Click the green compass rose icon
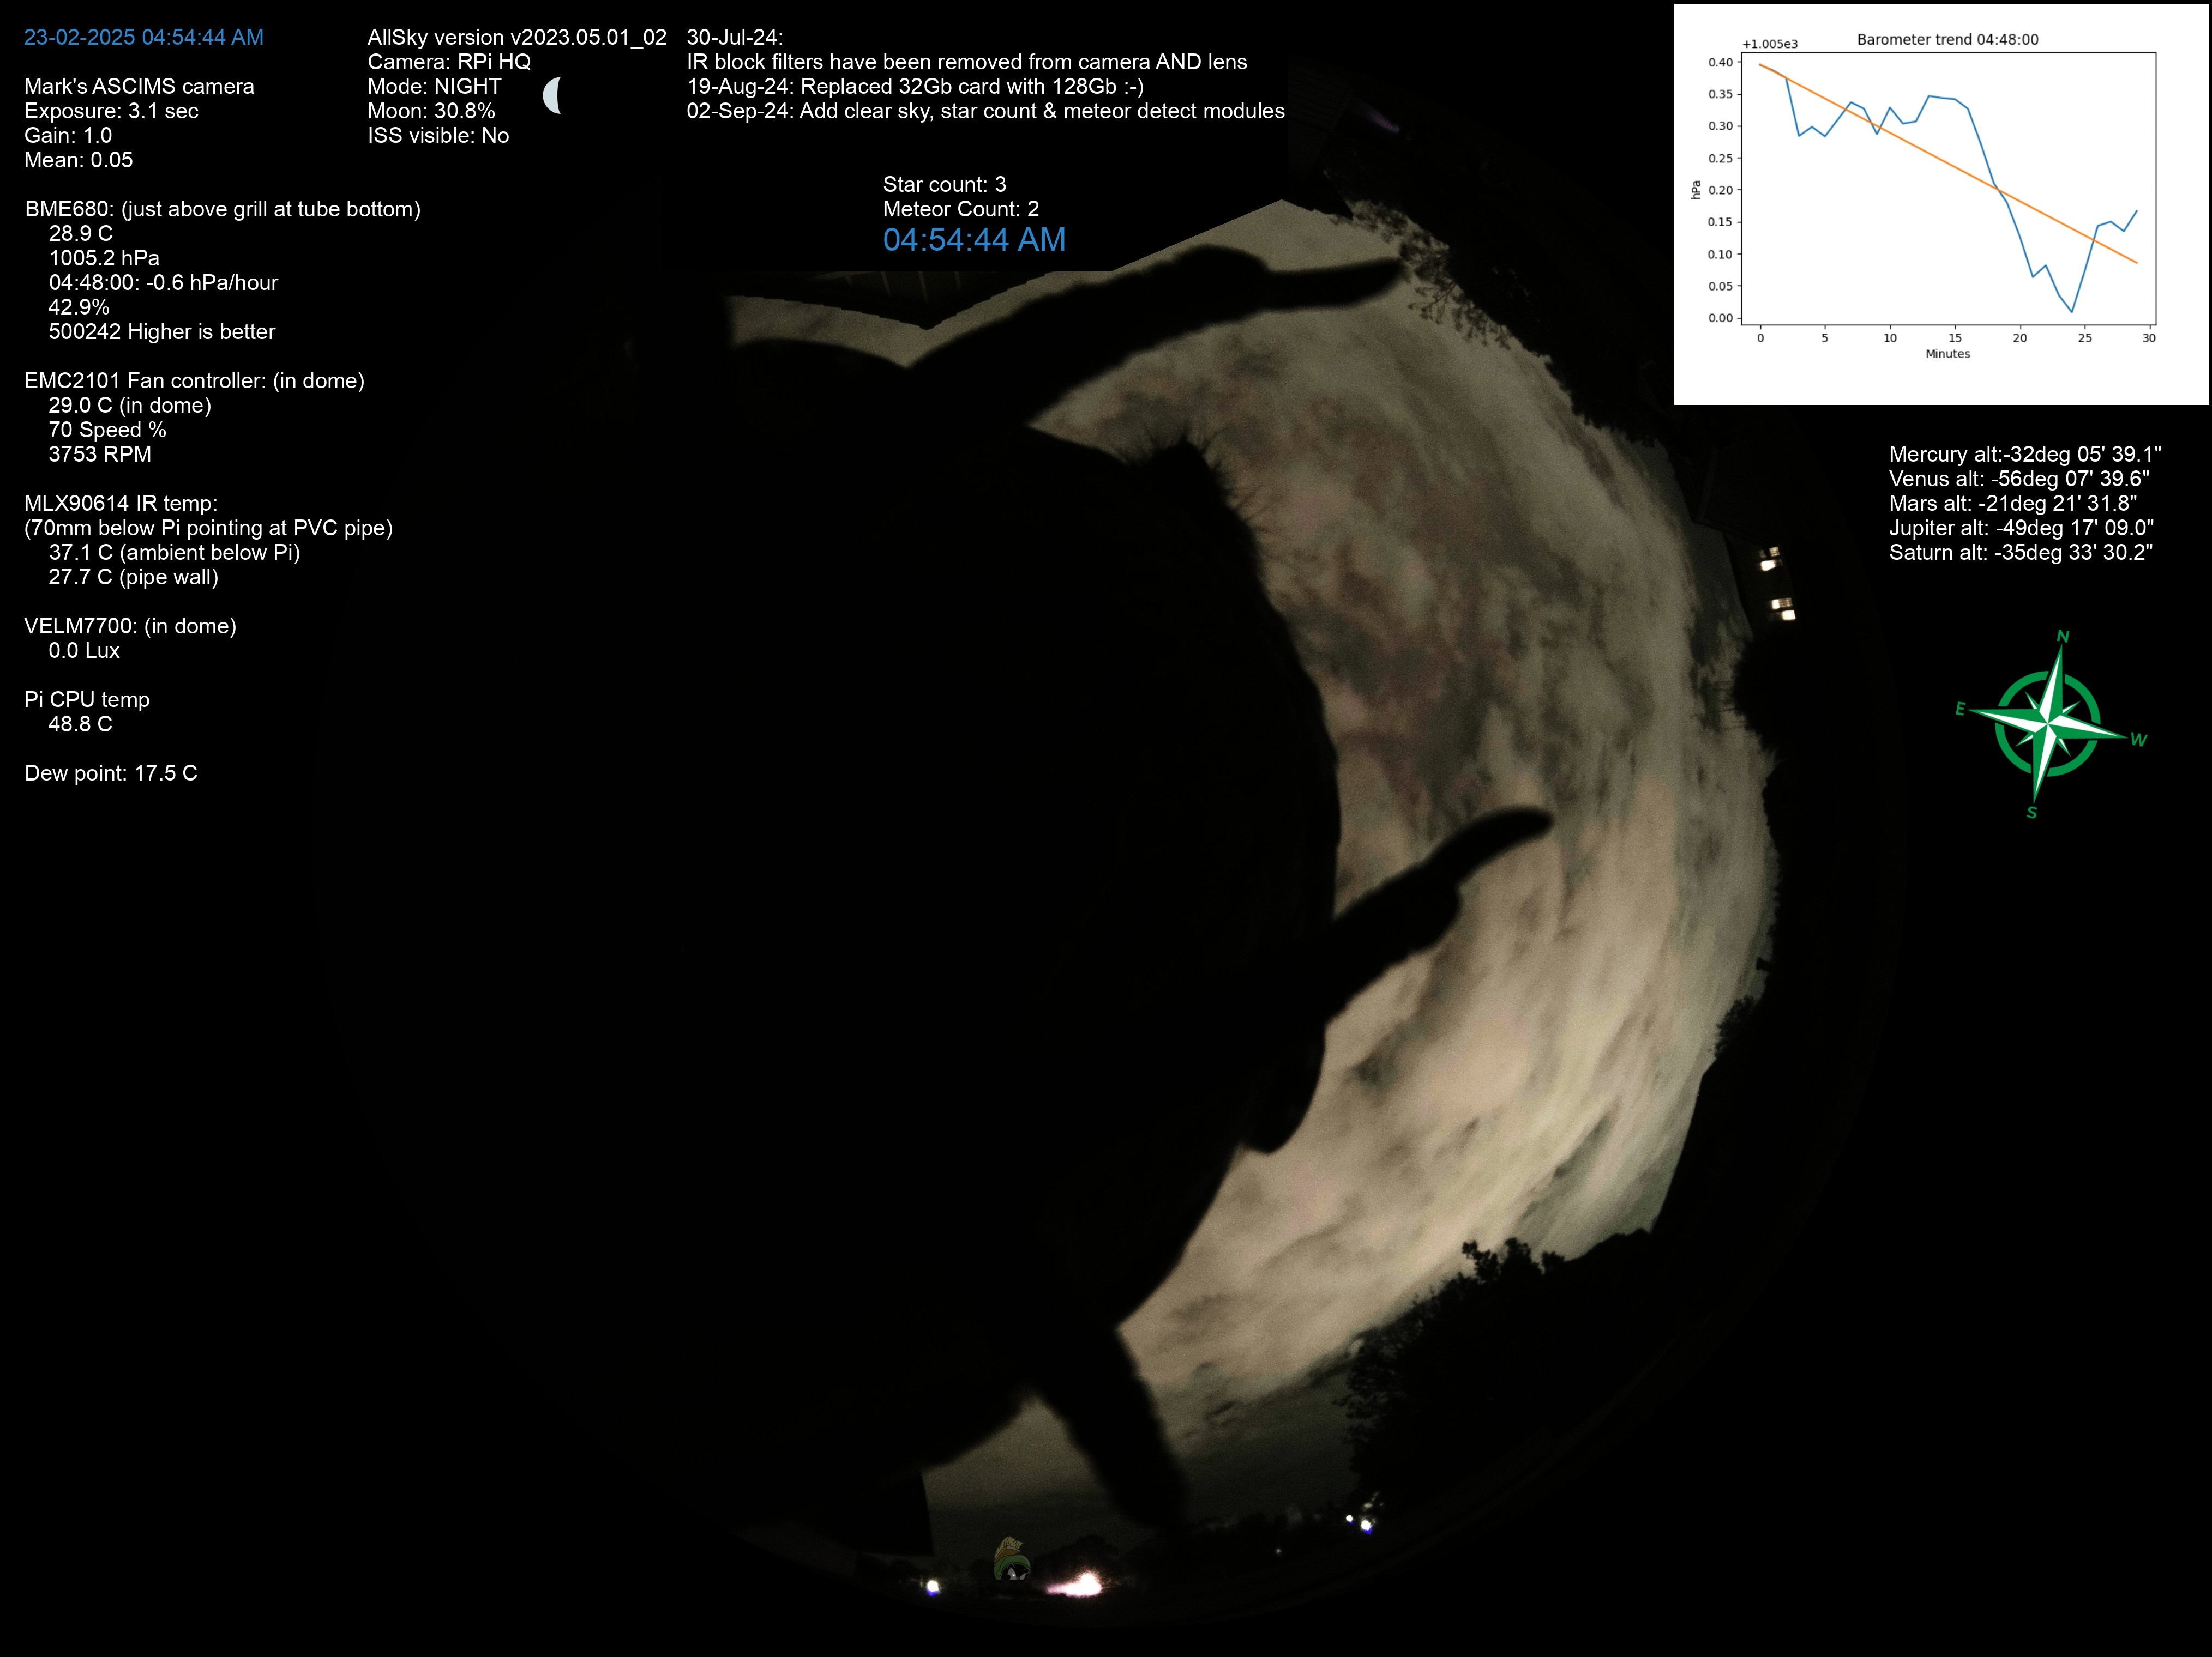This screenshot has width=2212, height=1657. point(2047,724)
